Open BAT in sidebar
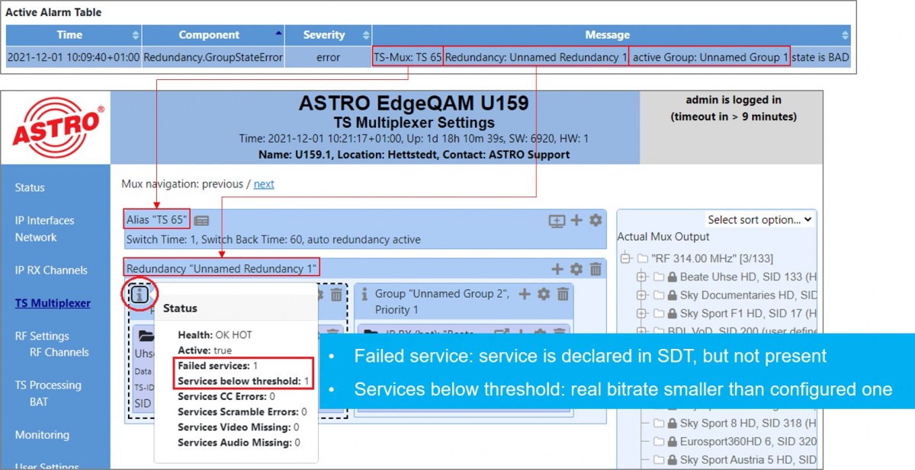 39,401
